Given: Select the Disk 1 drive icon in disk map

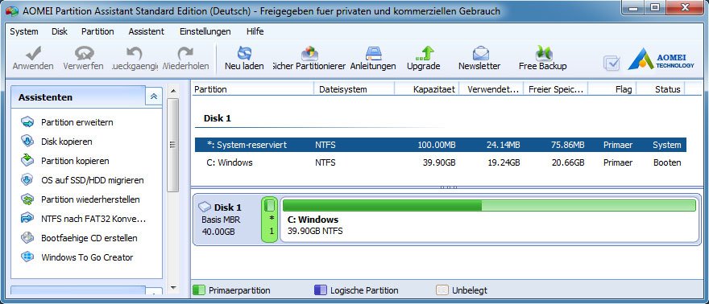Looking at the screenshot, I should [205, 207].
